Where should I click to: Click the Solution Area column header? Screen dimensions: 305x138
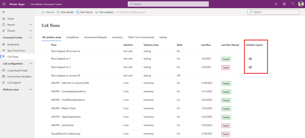(151, 45)
